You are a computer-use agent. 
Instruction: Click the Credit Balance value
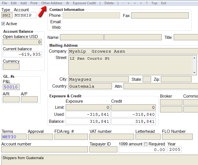click(x=133, y=121)
